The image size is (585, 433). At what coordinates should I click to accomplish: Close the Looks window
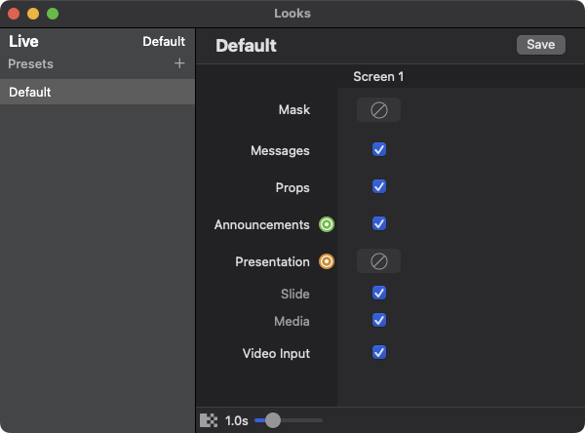(14, 14)
